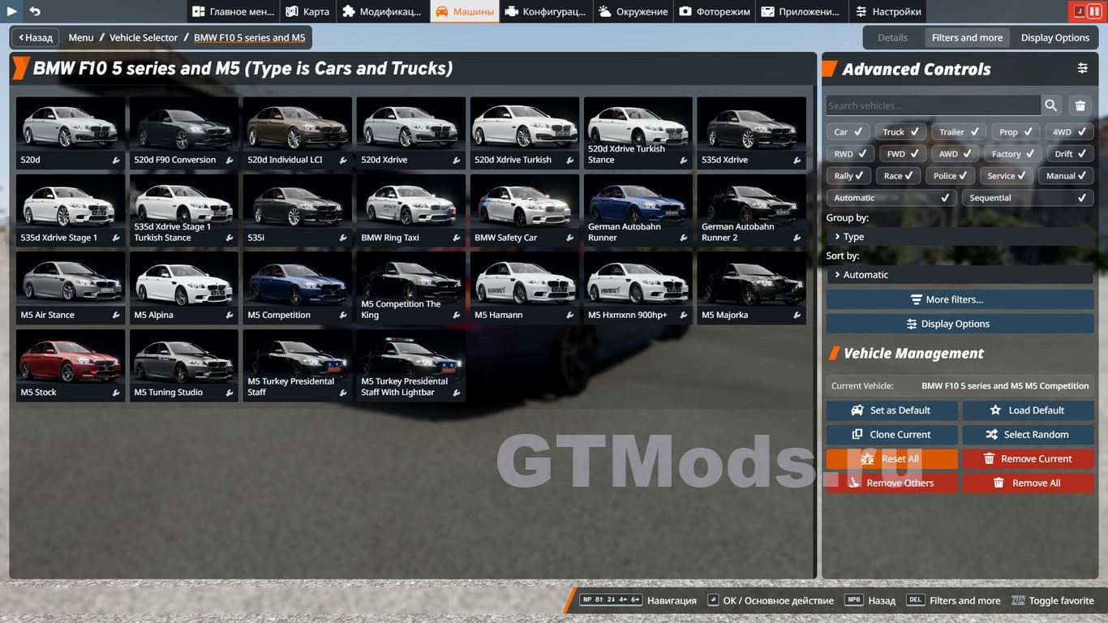The height and width of the screenshot is (623, 1108).
Task: Click the More filters... button
Action: [960, 299]
